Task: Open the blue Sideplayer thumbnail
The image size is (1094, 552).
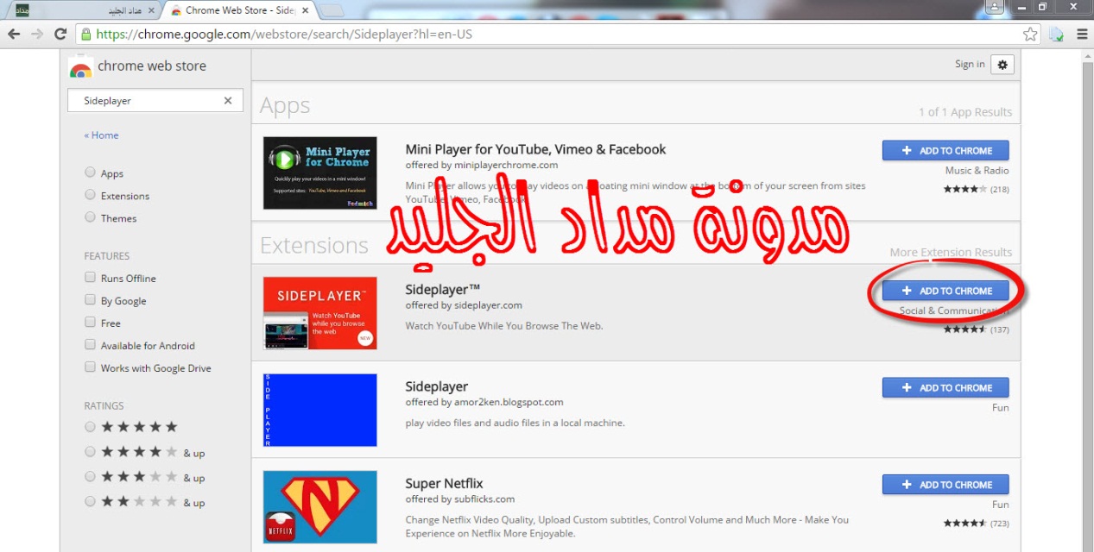Action: [320, 410]
